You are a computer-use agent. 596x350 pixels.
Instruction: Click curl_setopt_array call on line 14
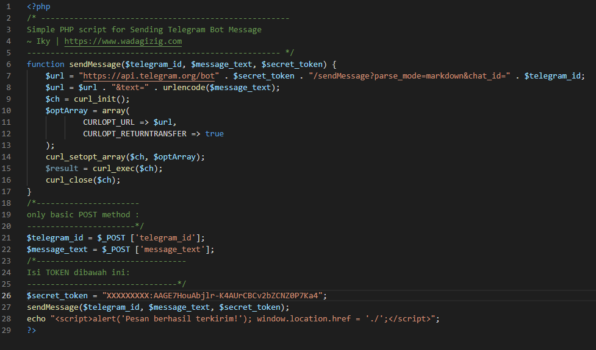tap(85, 156)
